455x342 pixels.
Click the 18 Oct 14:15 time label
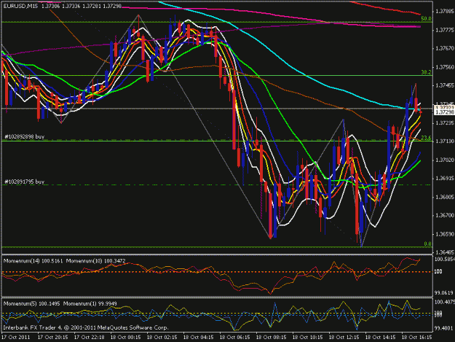coord(380,338)
